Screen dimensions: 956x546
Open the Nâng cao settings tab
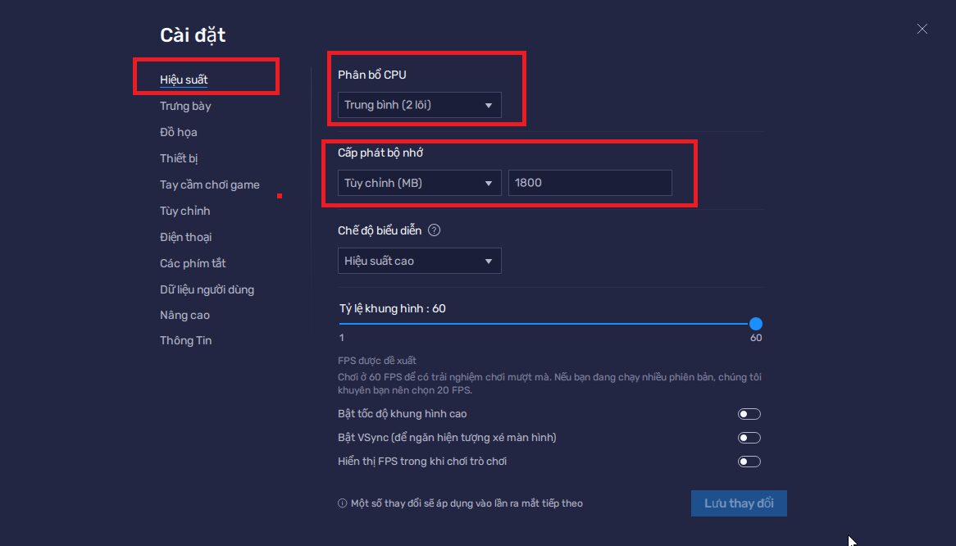(x=184, y=315)
